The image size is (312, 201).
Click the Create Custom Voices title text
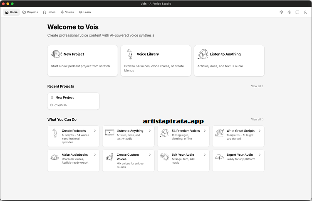click(x=128, y=157)
